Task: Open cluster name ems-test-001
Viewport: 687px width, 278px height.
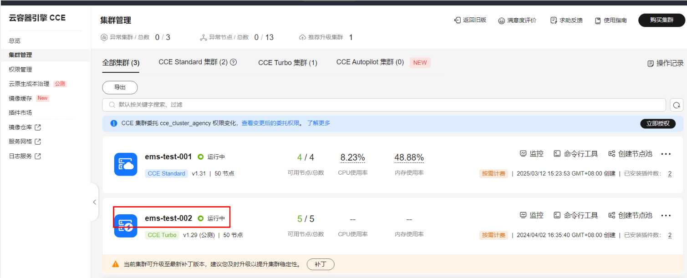Action: pos(168,157)
